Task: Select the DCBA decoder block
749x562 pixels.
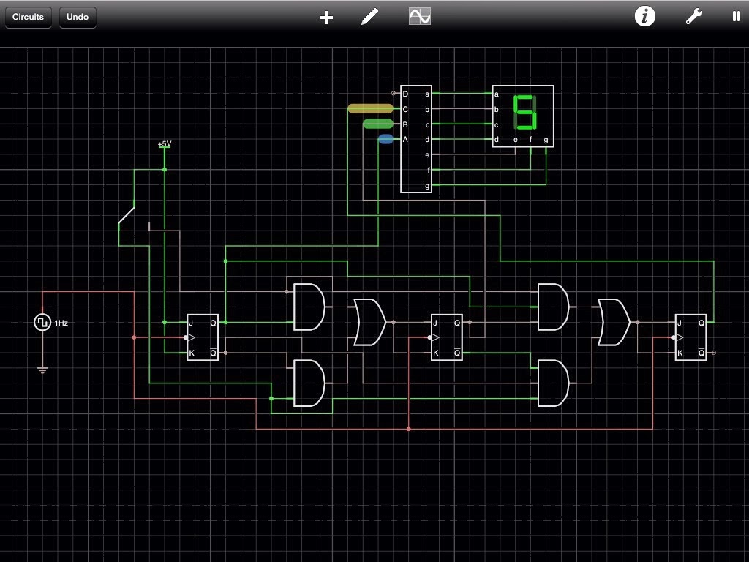Action: [416, 139]
